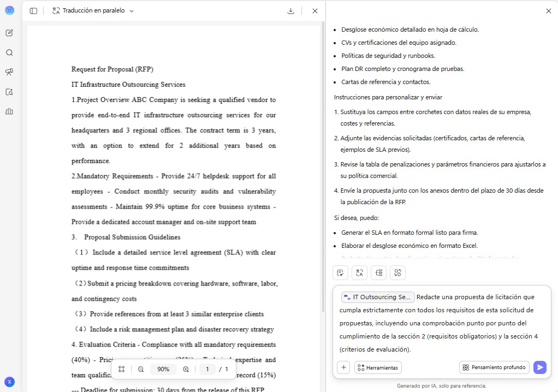This screenshot has height=392, width=558.
Task: Close the document preview panel
Action: point(315,11)
